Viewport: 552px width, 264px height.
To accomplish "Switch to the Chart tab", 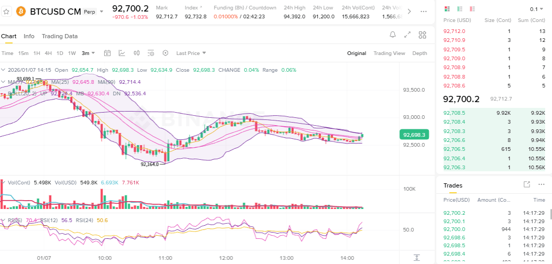I will click(8, 36).
